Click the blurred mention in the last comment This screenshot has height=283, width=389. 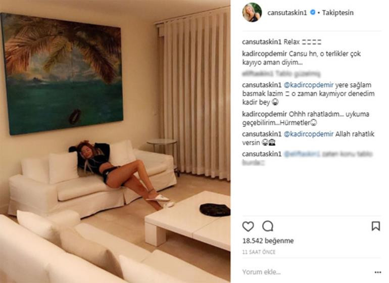click(x=302, y=154)
